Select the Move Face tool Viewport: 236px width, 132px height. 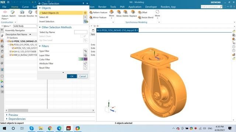pyautogui.click(x=119, y=14)
